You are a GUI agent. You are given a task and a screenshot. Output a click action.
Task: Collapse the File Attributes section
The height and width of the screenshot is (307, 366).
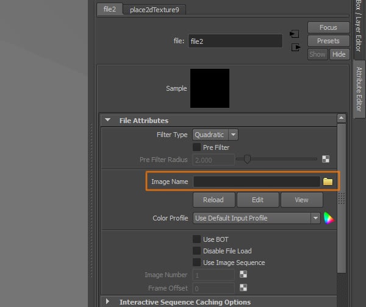pos(108,121)
